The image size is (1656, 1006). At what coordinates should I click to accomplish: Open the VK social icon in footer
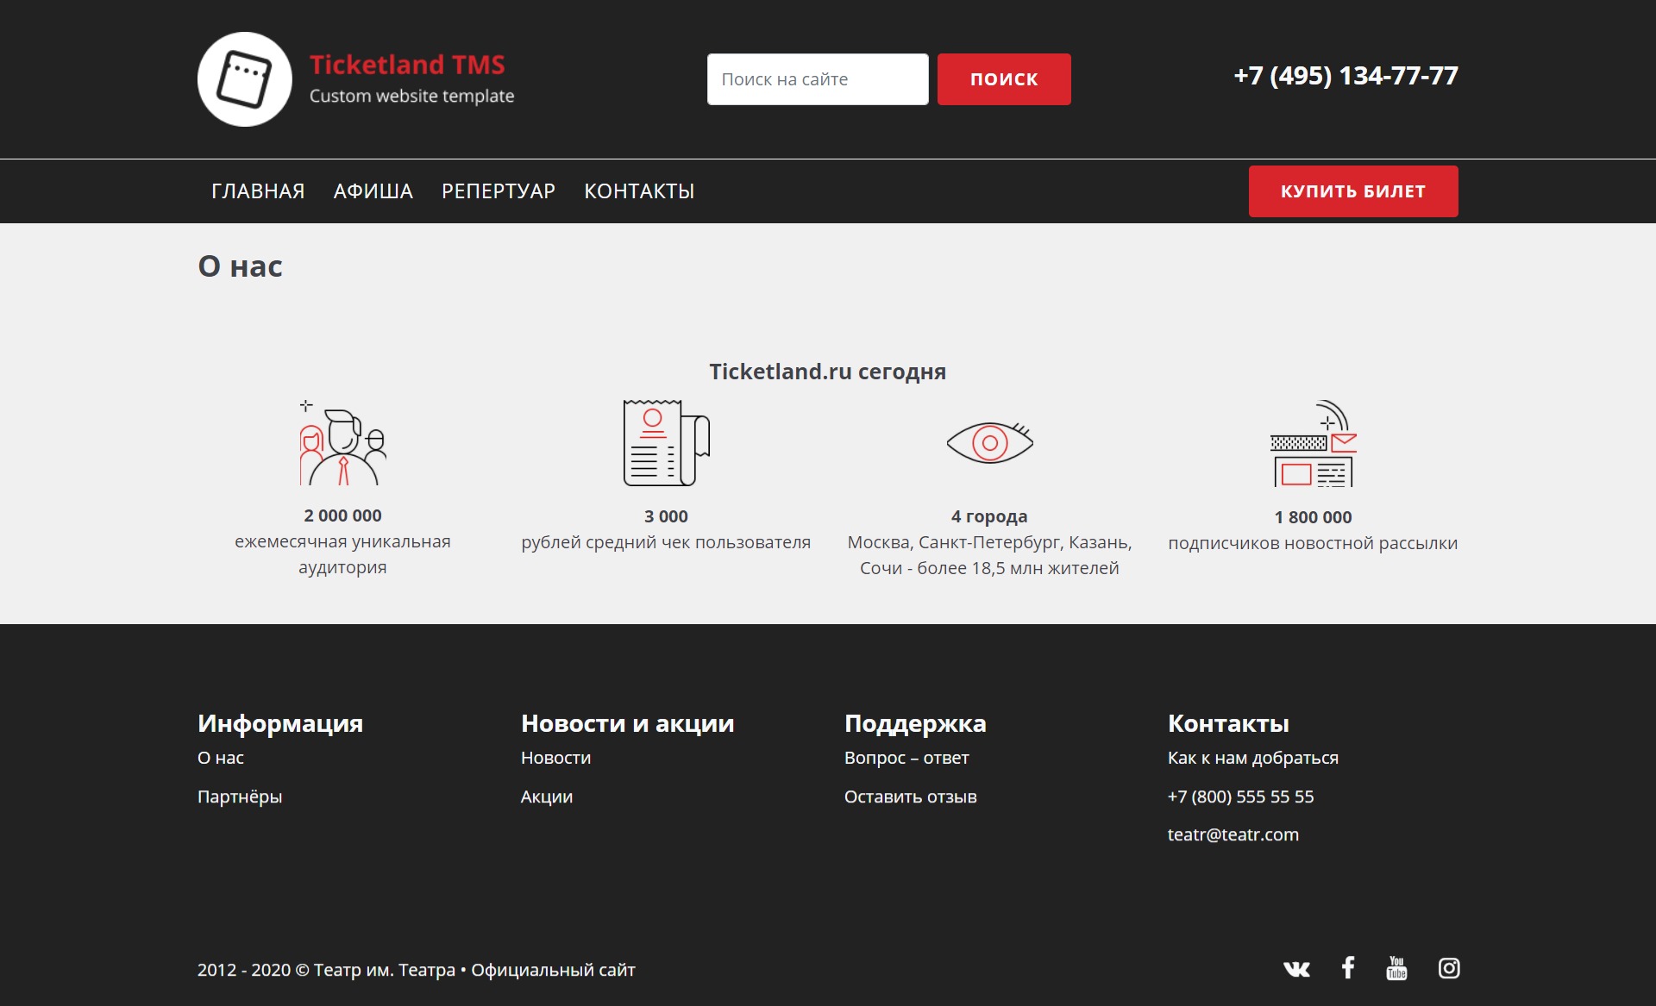(x=1296, y=969)
